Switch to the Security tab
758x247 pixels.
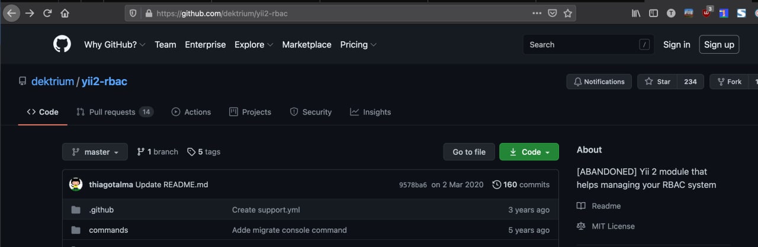tap(310, 112)
